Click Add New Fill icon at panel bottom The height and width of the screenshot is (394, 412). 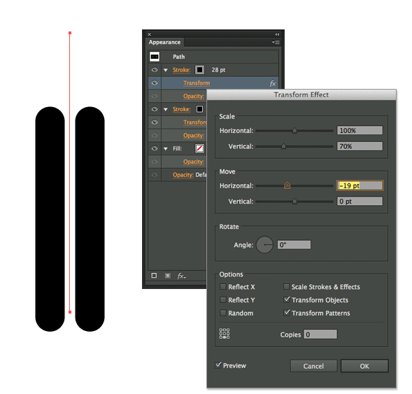point(168,276)
